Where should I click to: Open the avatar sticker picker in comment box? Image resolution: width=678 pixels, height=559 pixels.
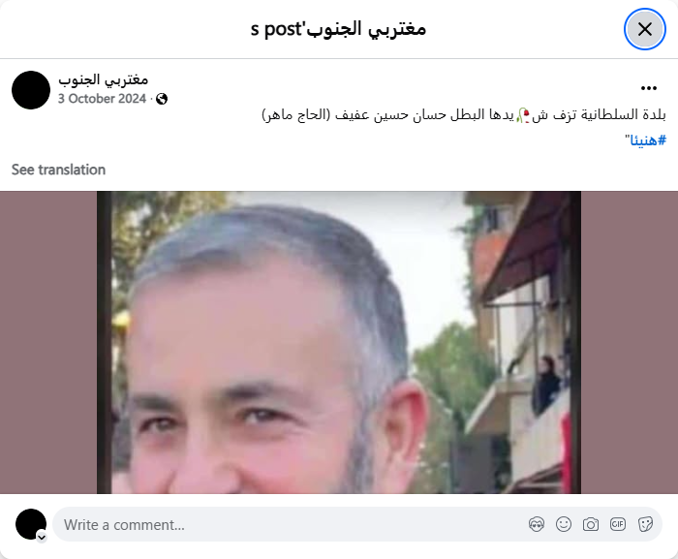pyautogui.click(x=537, y=524)
